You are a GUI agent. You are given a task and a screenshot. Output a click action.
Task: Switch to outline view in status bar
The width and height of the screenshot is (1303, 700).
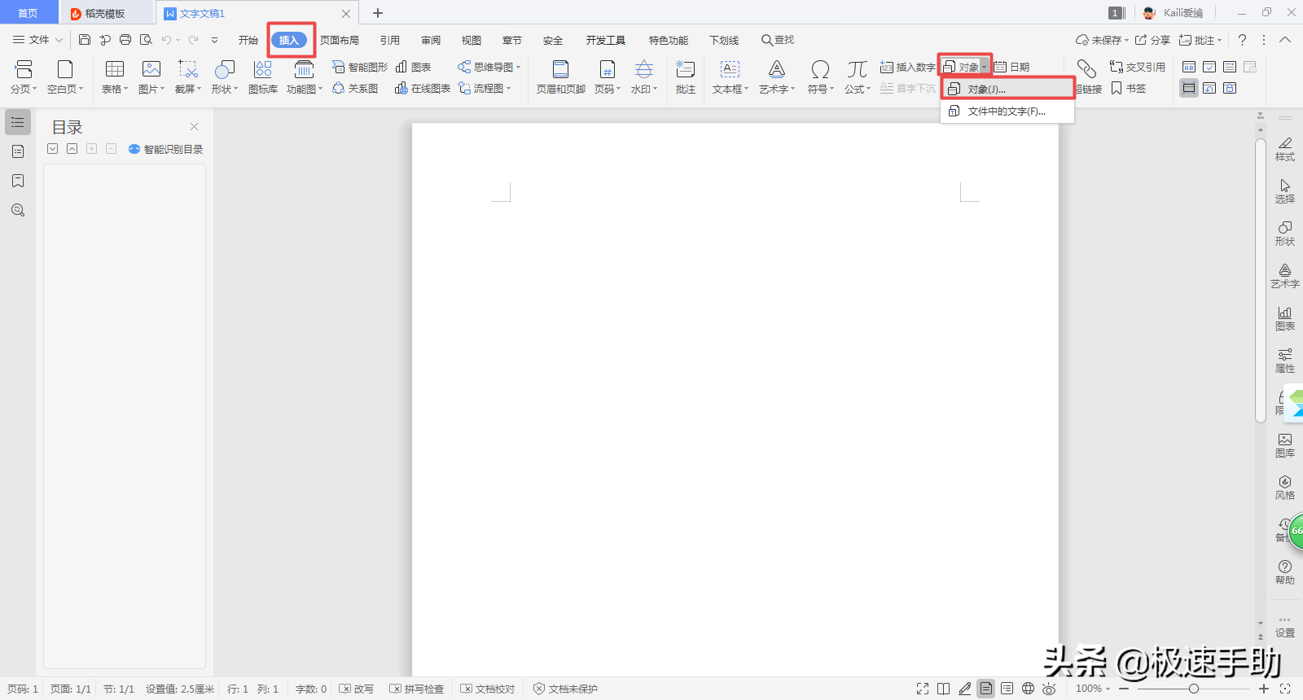[1007, 689]
